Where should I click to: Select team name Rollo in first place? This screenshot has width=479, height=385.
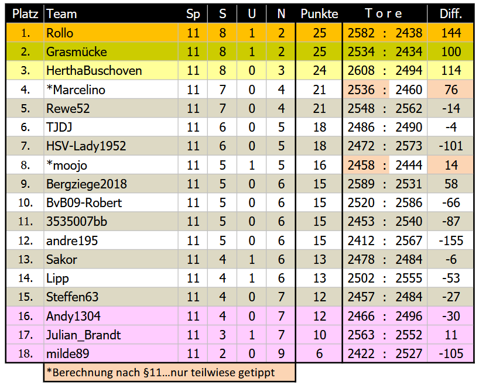[60, 33]
